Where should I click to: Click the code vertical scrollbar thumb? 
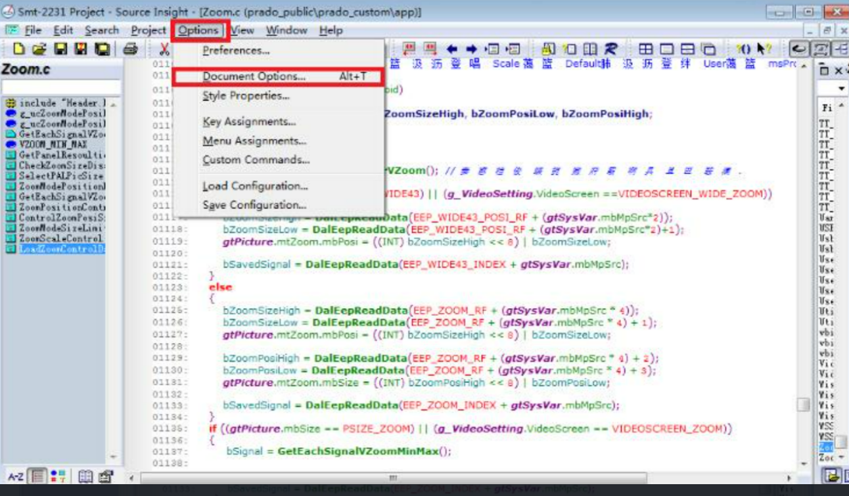tap(803, 404)
